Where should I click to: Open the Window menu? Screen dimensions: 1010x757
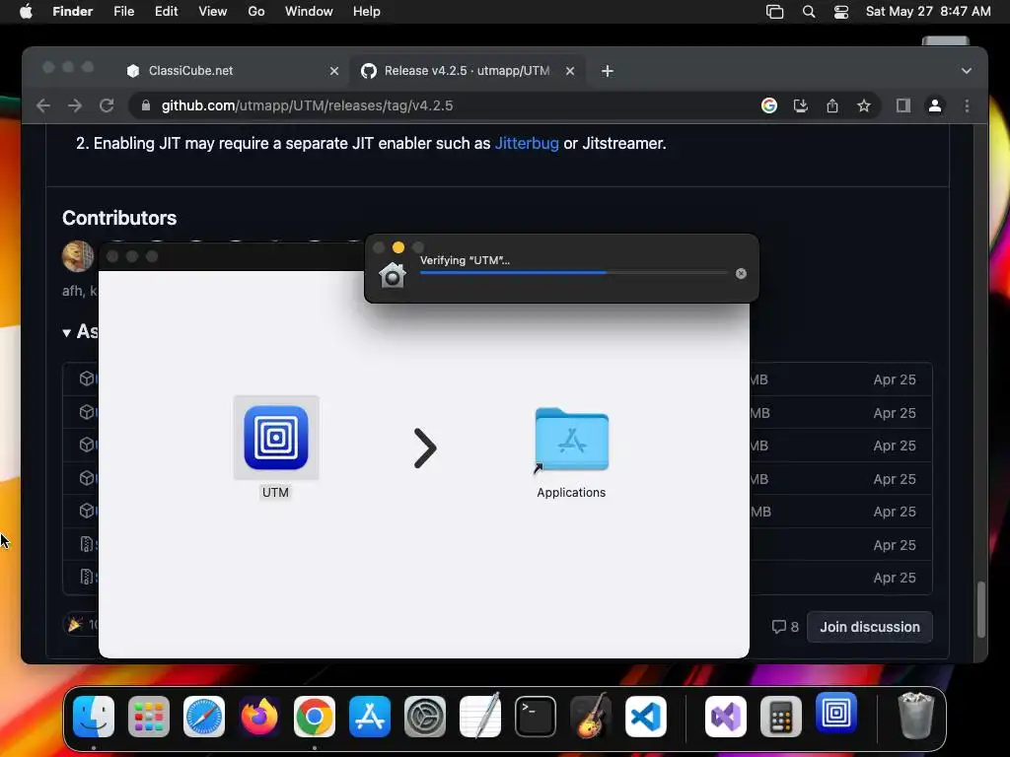309,12
